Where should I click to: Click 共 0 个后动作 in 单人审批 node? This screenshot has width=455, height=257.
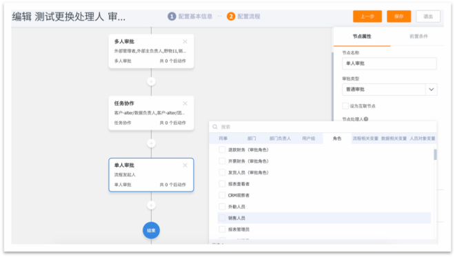(172, 185)
